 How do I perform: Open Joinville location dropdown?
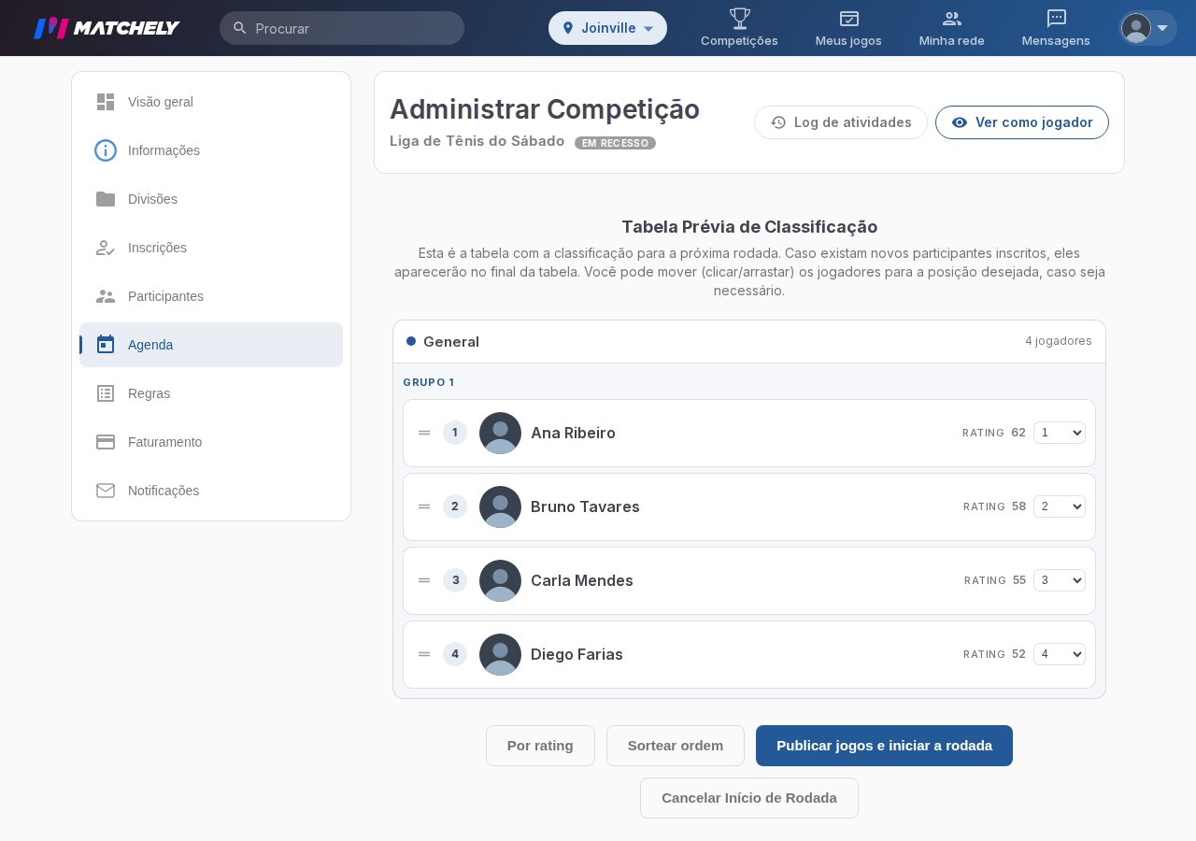pyautogui.click(x=607, y=28)
